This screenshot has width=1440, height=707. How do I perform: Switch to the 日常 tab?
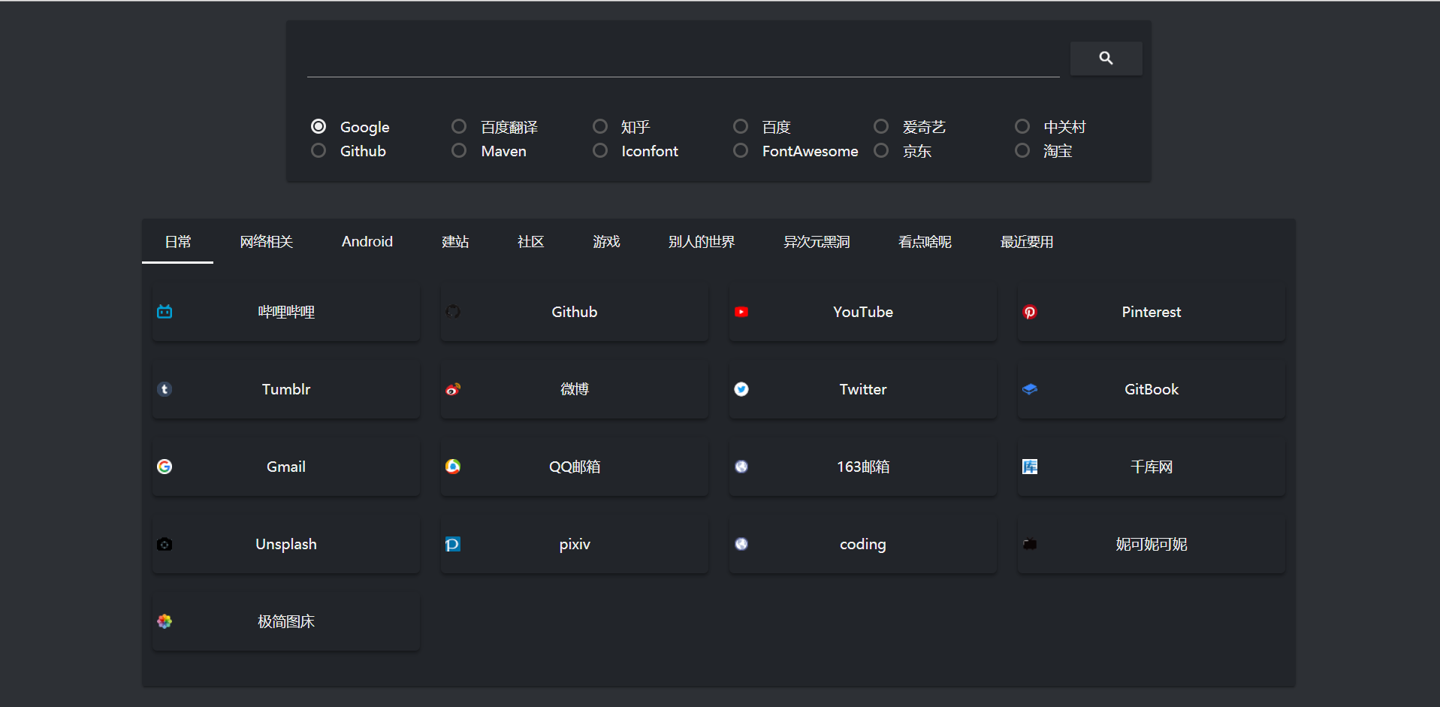point(178,242)
